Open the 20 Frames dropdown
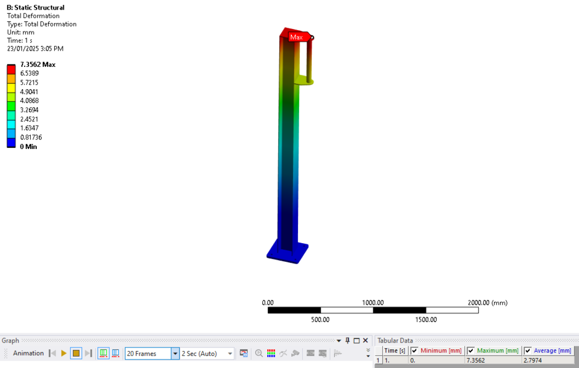This screenshot has height=368, width=579. tap(174, 353)
